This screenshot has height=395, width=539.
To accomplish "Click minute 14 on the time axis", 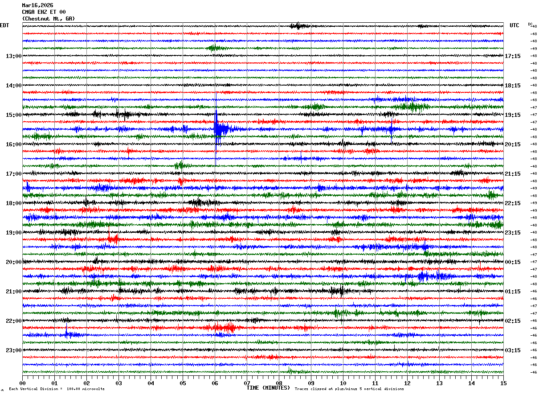I will [x=471, y=383].
